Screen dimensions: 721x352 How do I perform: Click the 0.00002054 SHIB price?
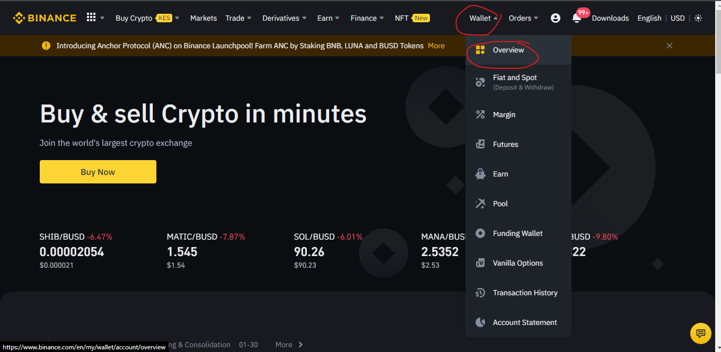72,252
